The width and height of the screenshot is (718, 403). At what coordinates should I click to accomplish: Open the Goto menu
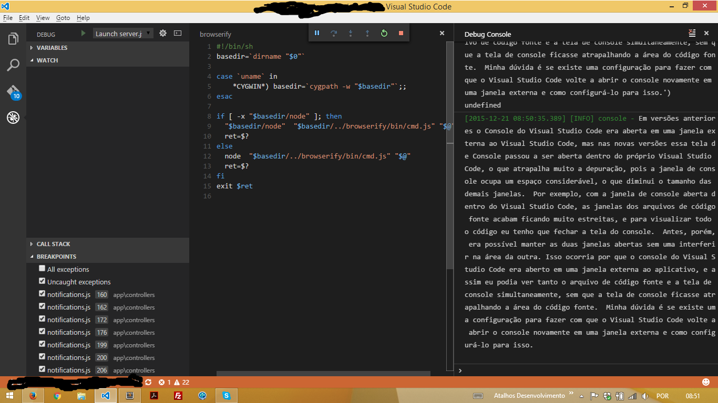coord(63,17)
